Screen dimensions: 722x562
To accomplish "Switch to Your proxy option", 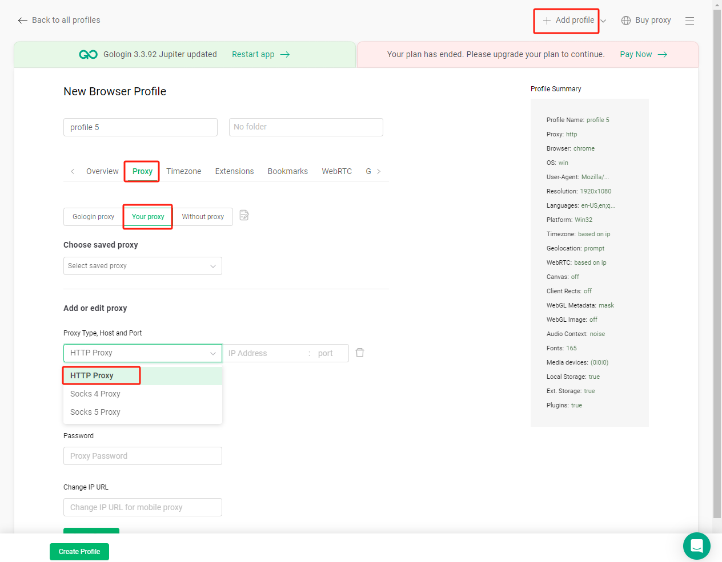I will tap(148, 217).
